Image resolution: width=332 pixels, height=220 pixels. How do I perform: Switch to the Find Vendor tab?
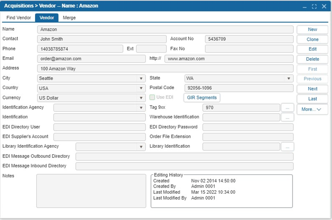click(x=19, y=18)
